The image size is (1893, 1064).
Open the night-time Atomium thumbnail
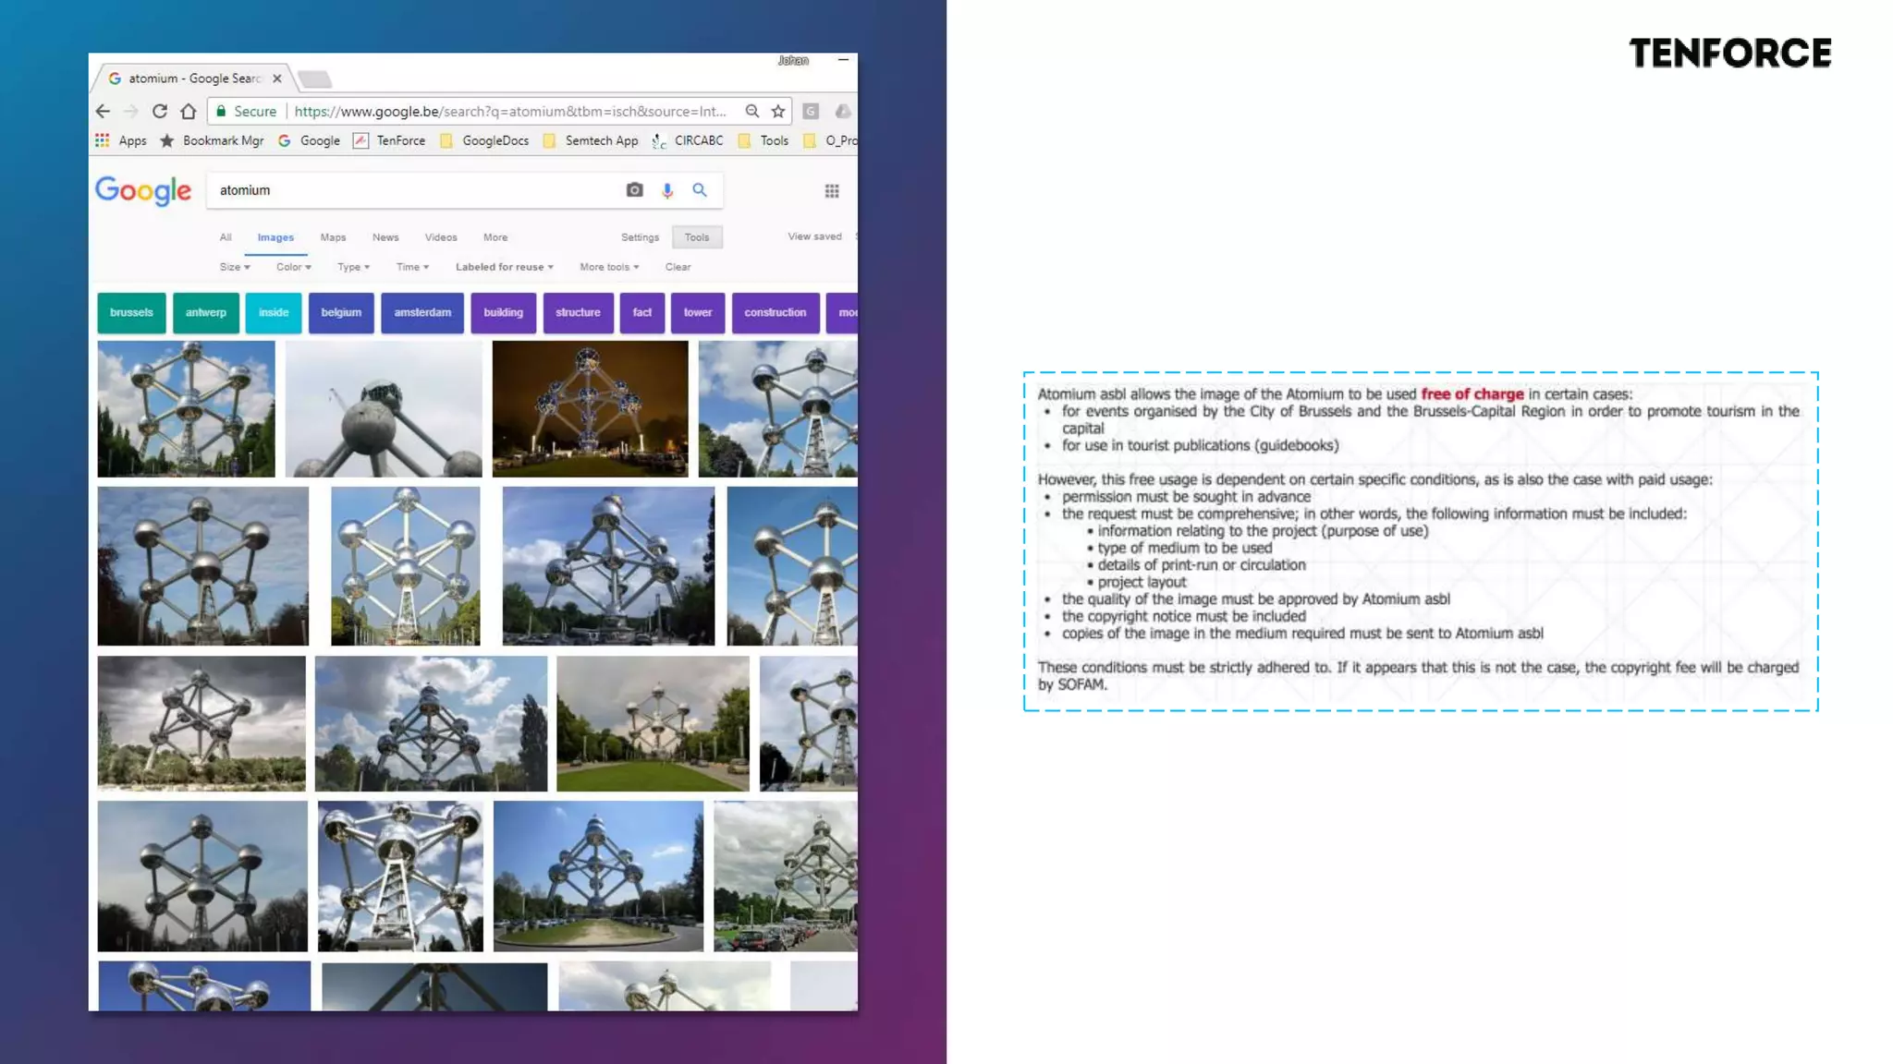pos(590,408)
